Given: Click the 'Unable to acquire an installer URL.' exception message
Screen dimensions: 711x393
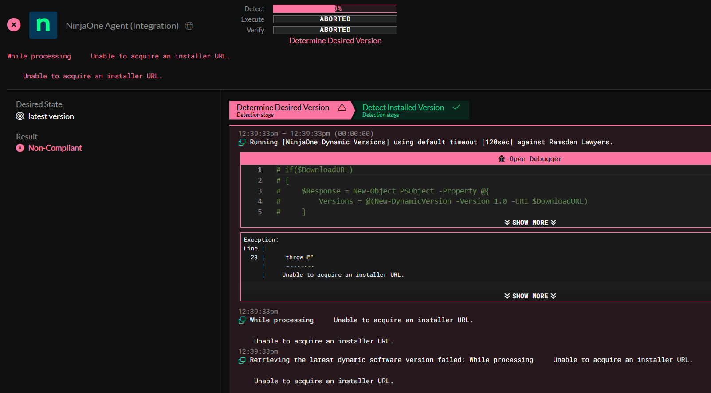Looking at the screenshot, I should tap(343, 275).
